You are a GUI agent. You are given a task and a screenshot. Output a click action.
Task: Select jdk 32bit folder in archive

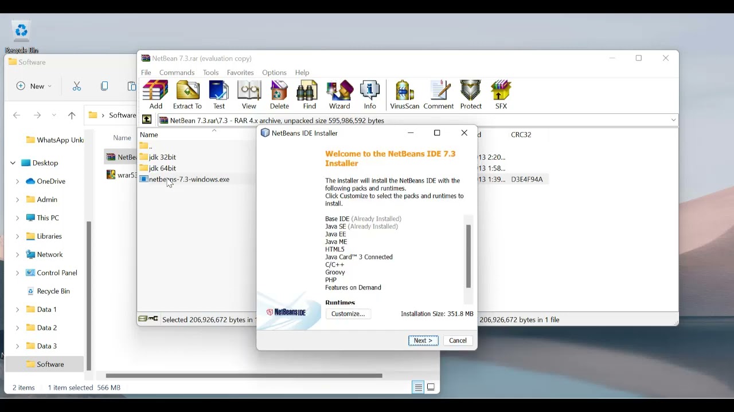point(158,157)
